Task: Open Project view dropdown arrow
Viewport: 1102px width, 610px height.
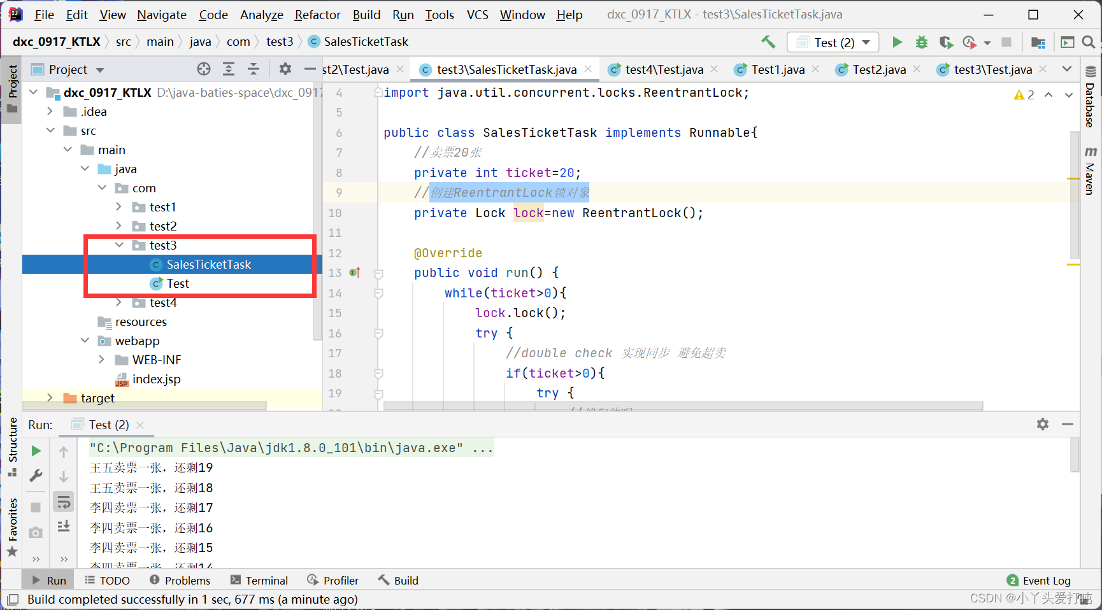Action: point(100,69)
